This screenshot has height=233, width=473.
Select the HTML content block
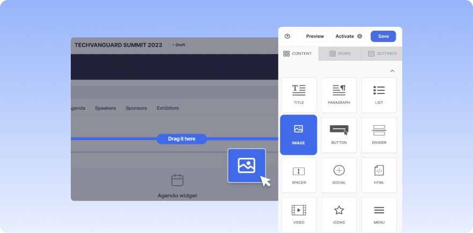[379, 175]
